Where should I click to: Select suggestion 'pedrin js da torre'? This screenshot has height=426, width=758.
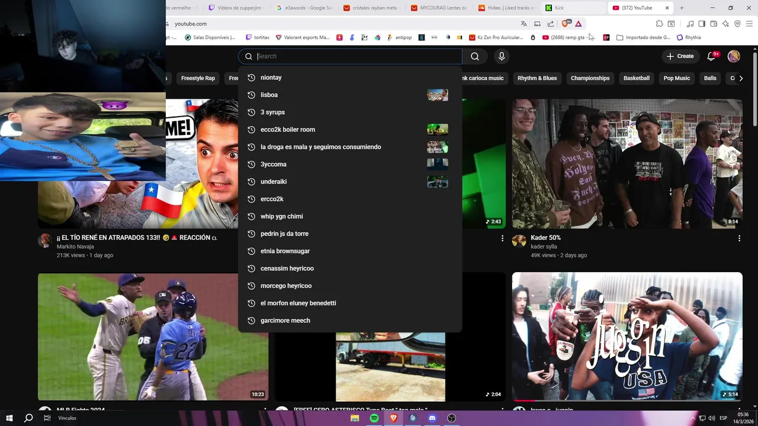coord(350,234)
